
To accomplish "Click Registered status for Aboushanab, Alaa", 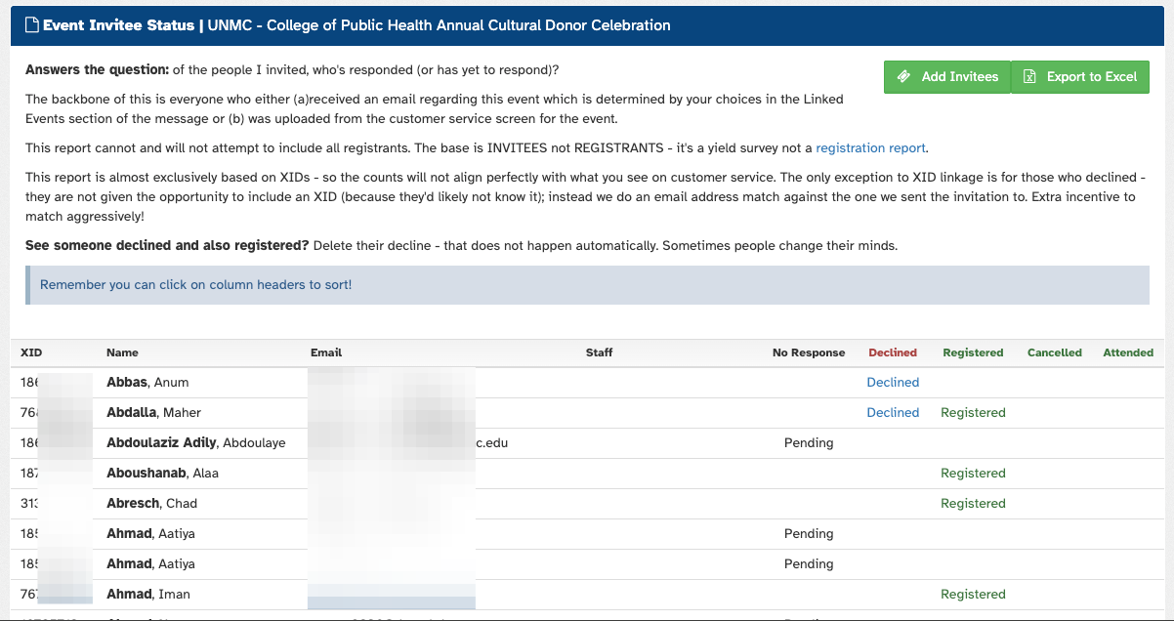I will click(973, 474).
